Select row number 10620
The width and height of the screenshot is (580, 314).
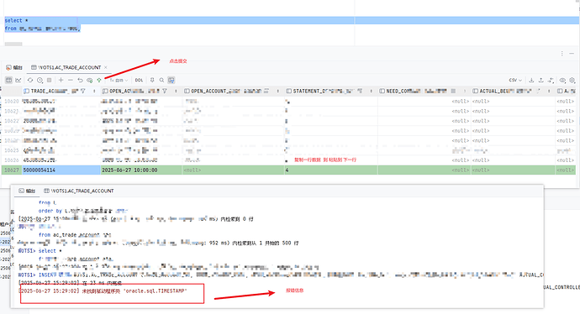point(12,102)
